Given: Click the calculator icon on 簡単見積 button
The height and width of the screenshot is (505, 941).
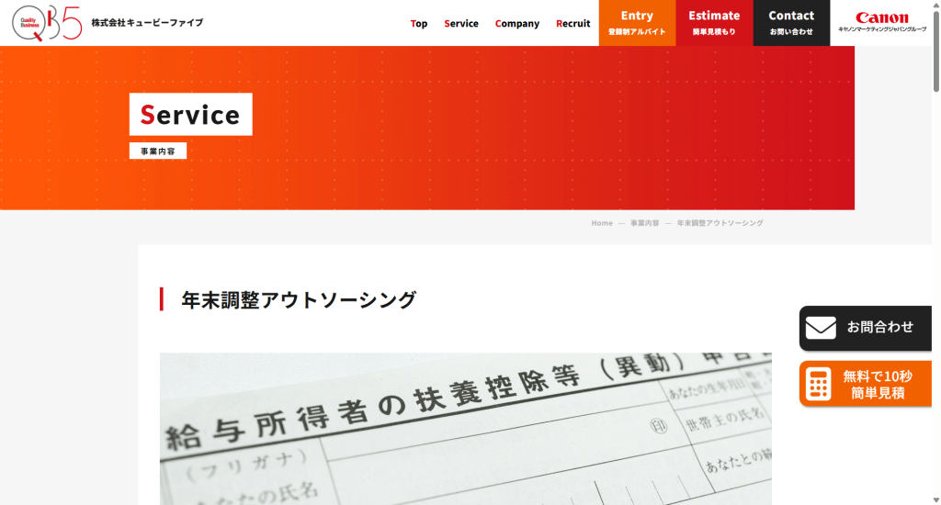Looking at the screenshot, I should [x=819, y=384].
